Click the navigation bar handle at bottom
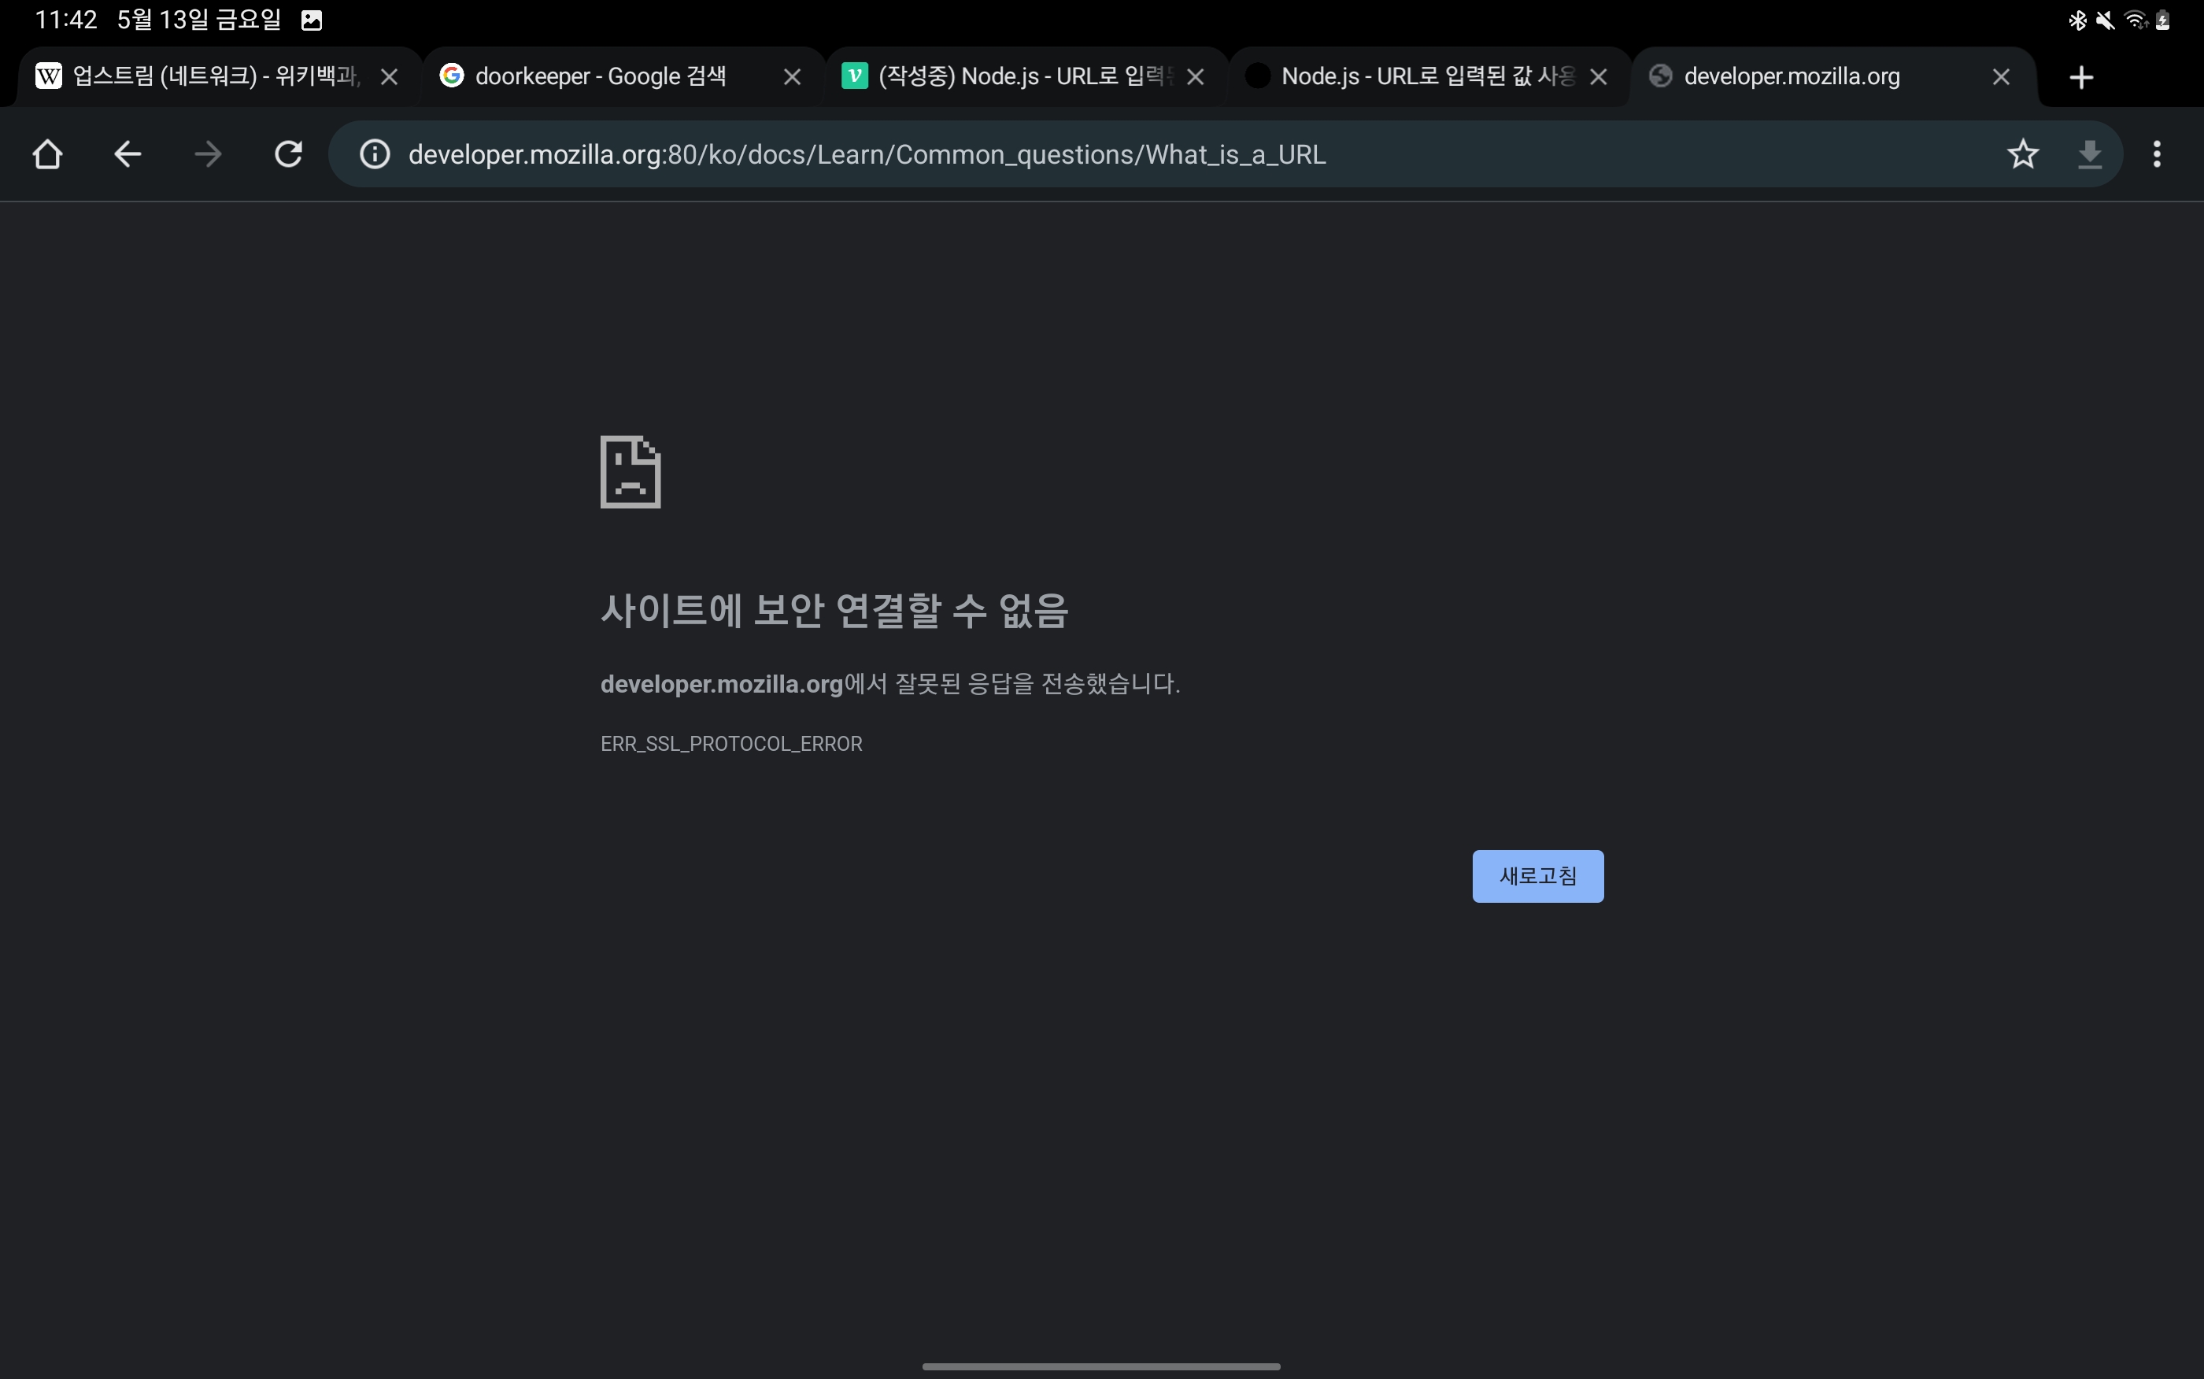The image size is (2204, 1379). click(x=1101, y=1366)
